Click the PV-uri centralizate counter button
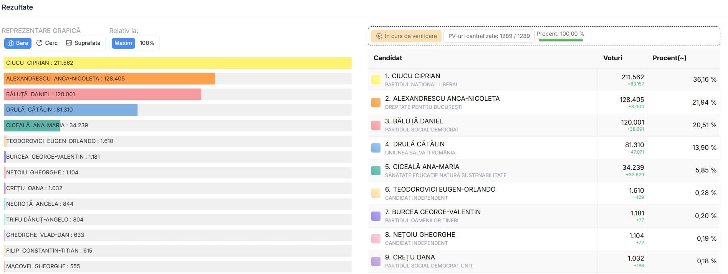Screen dimensions: 728x274 489,36
